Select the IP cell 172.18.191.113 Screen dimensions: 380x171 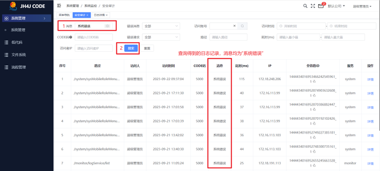click(x=269, y=163)
